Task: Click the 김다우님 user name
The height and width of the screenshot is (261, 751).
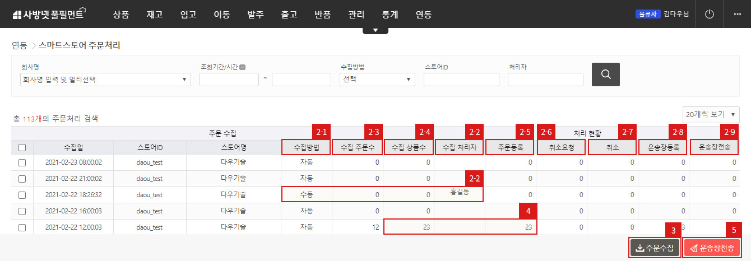Action: click(x=676, y=15)
